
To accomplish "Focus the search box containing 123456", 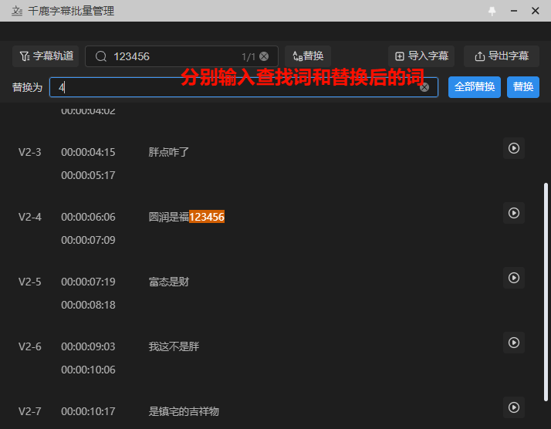I will [x=174, y=56].
